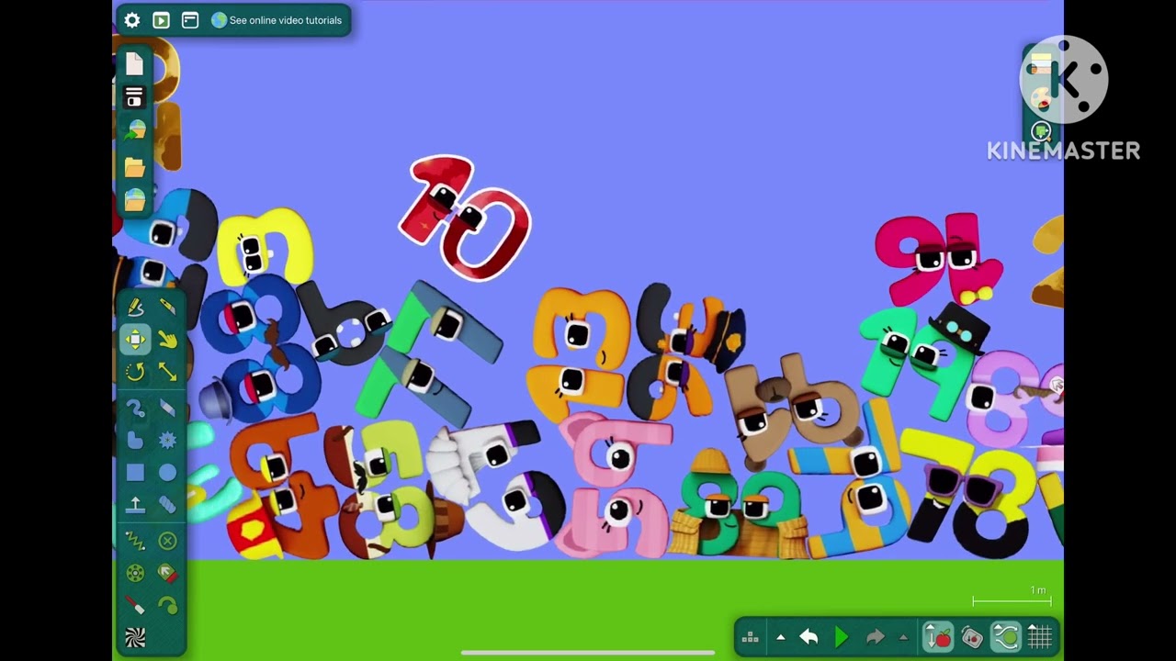Image resolution: width=1176 pixels, height=661 pixels.
Task: Click the red number 10 character
Action: [464, 218]
